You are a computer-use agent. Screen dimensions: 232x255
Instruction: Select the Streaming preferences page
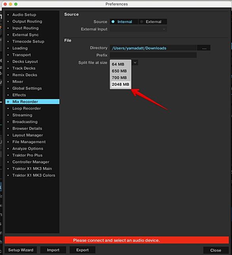pos(22,115)
